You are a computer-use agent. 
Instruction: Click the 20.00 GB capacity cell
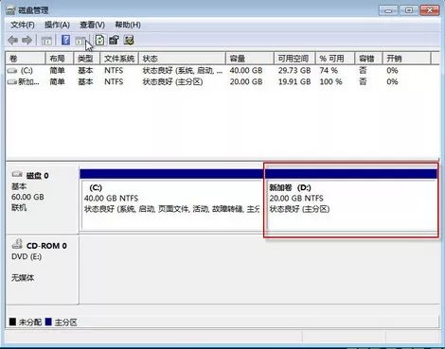pyautogui.click(x=246, y=82)
